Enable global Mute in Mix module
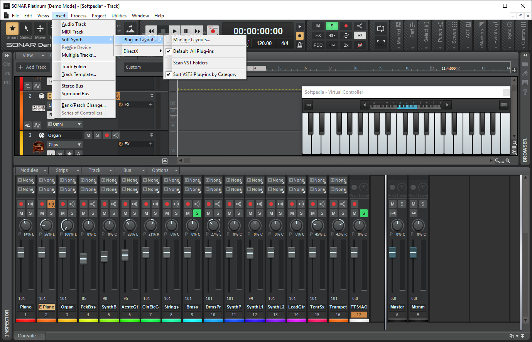Viewport: 532px width, 342px height. [318, 26]
